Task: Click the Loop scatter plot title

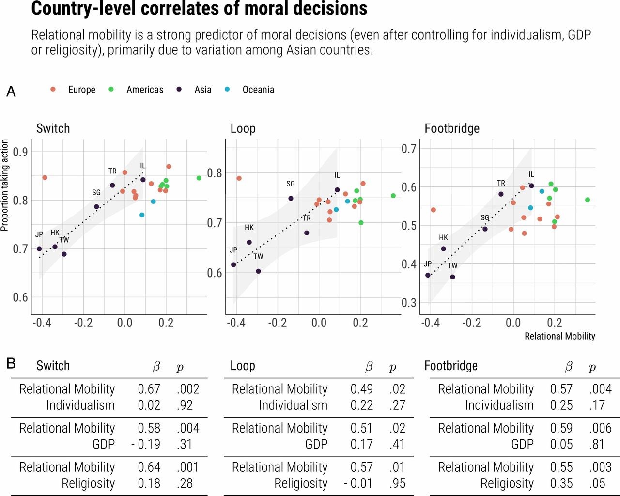Action: point(243,128)
